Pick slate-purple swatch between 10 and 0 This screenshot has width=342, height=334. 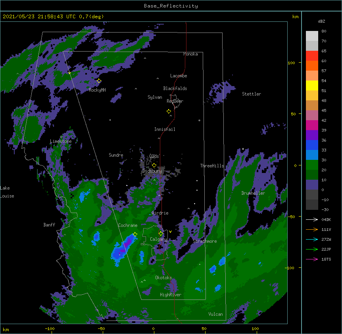tap(312, 185)
